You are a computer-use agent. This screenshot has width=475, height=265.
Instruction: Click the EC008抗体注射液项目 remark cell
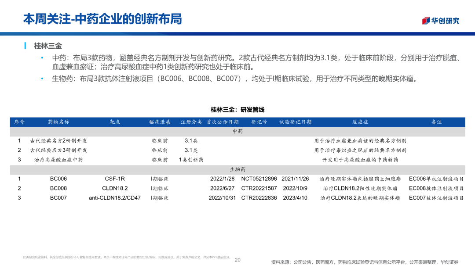tap(437, 188)
